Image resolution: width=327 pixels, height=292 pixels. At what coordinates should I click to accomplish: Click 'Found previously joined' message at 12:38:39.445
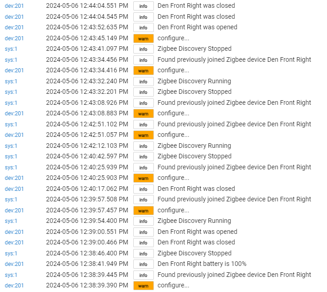[234, 275]
